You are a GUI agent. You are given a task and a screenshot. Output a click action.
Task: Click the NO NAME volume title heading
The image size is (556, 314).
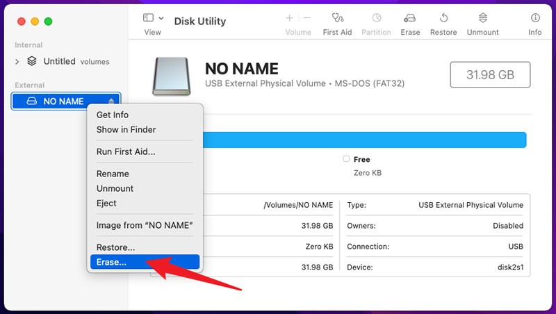[242, 69]
